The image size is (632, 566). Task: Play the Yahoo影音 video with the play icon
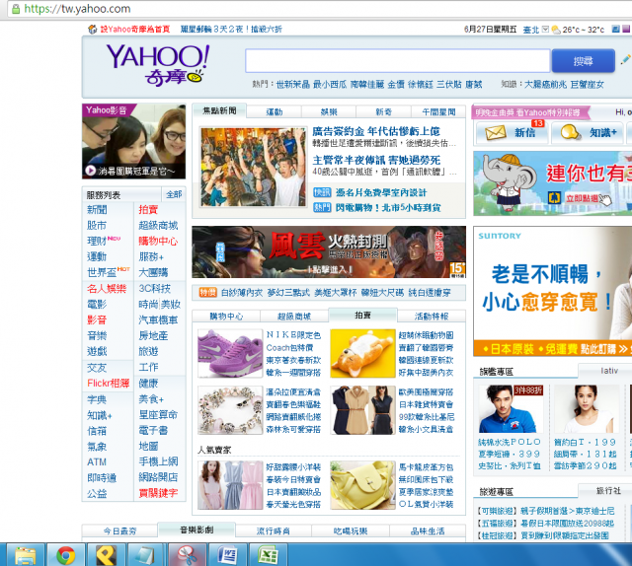(90, 171)
